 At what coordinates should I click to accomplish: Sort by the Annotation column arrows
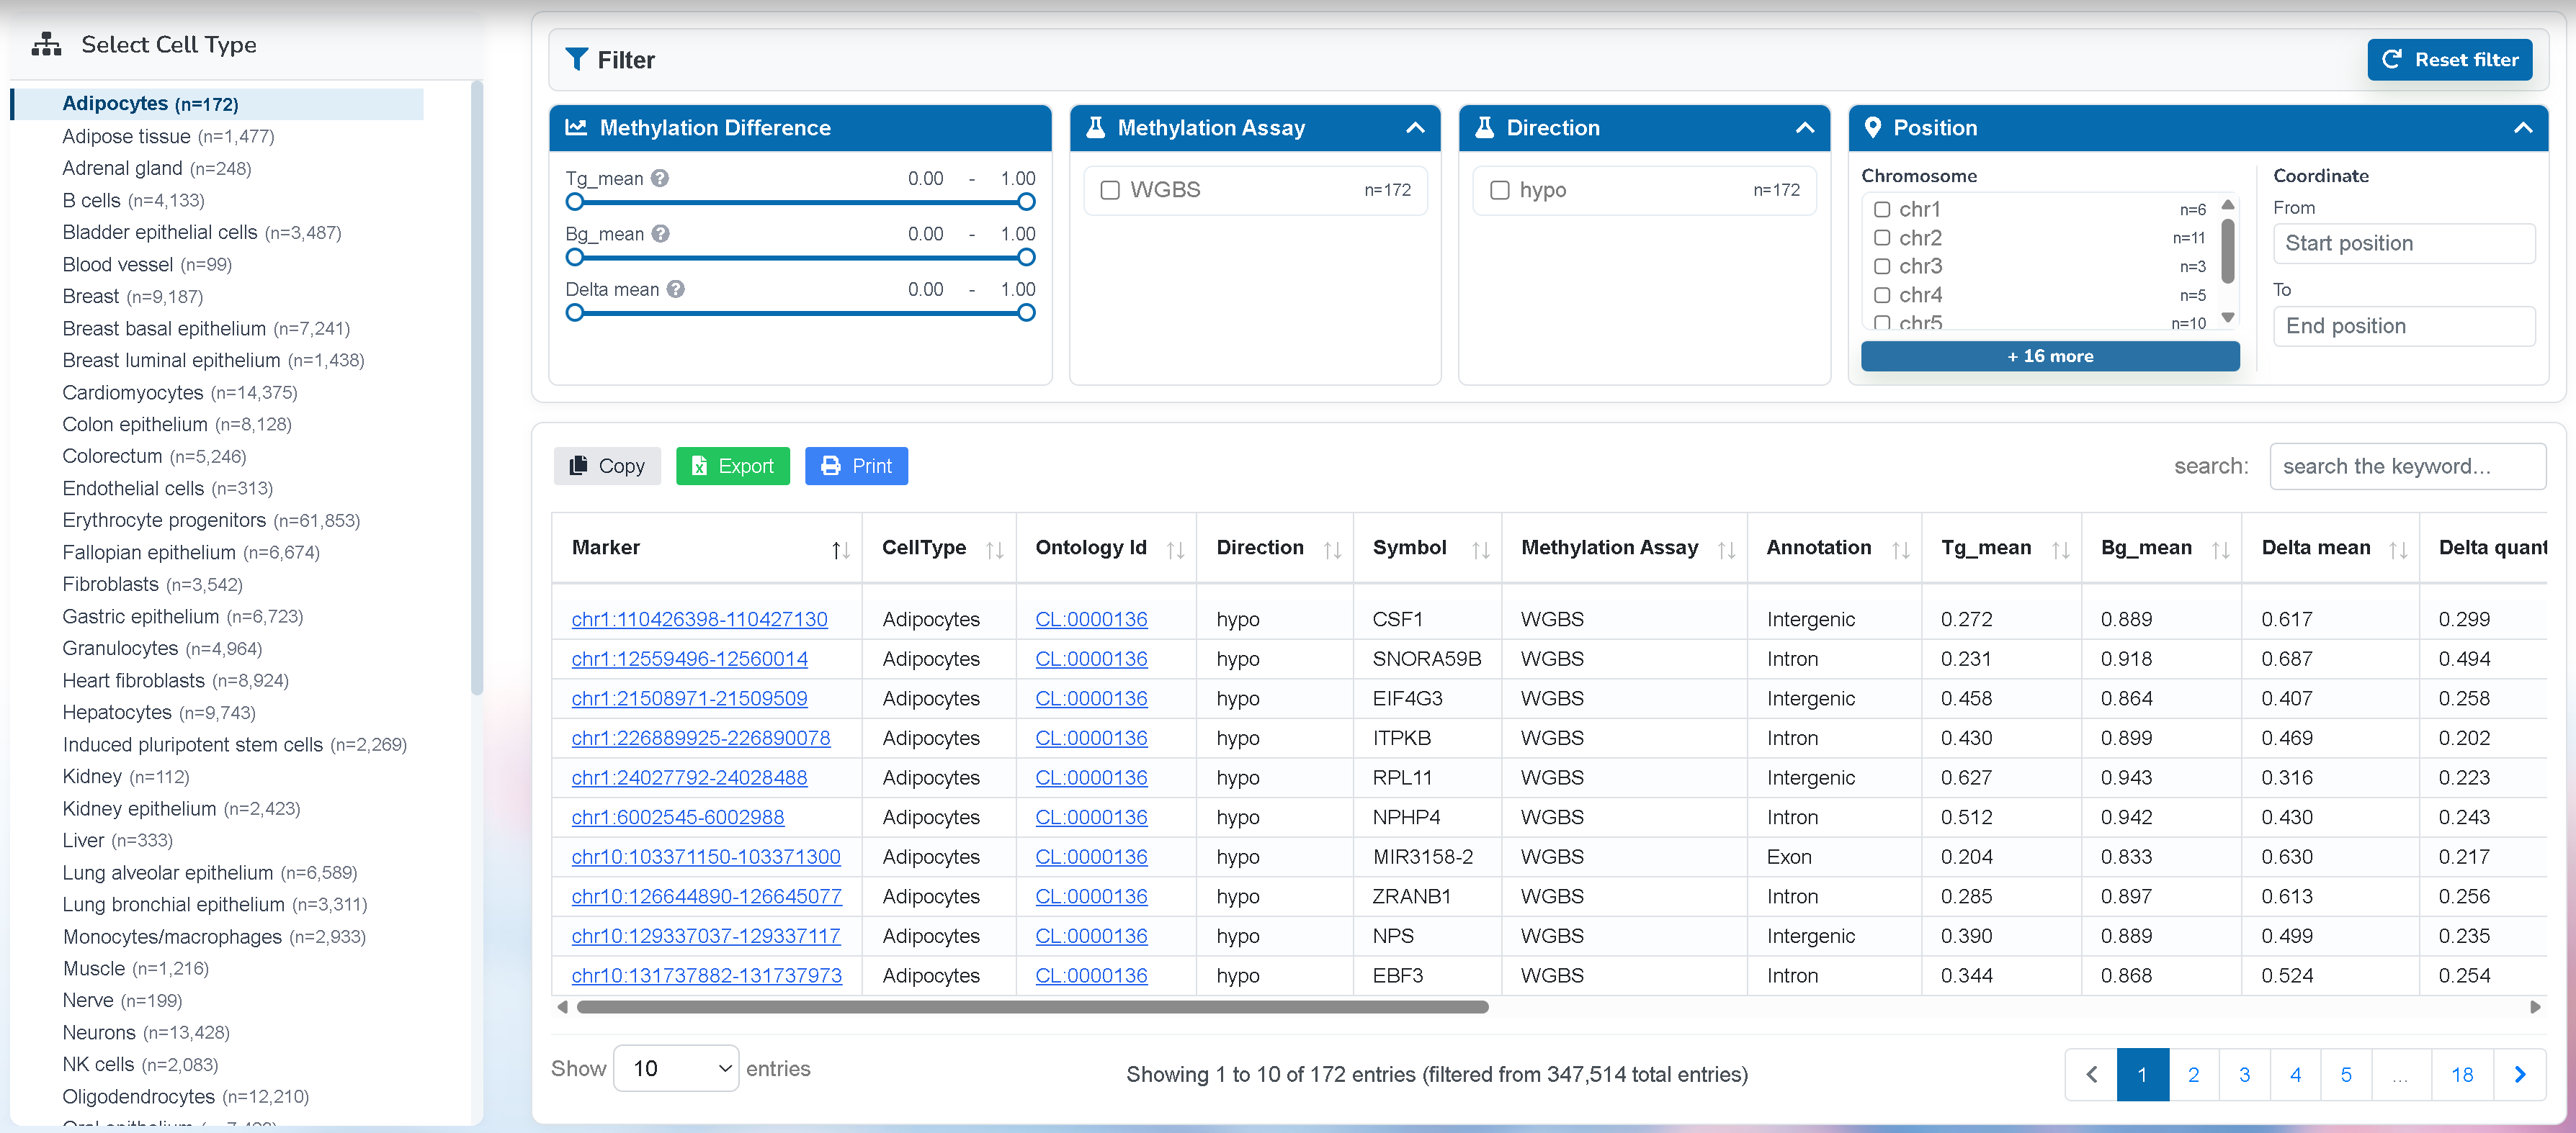[1900, 549]
